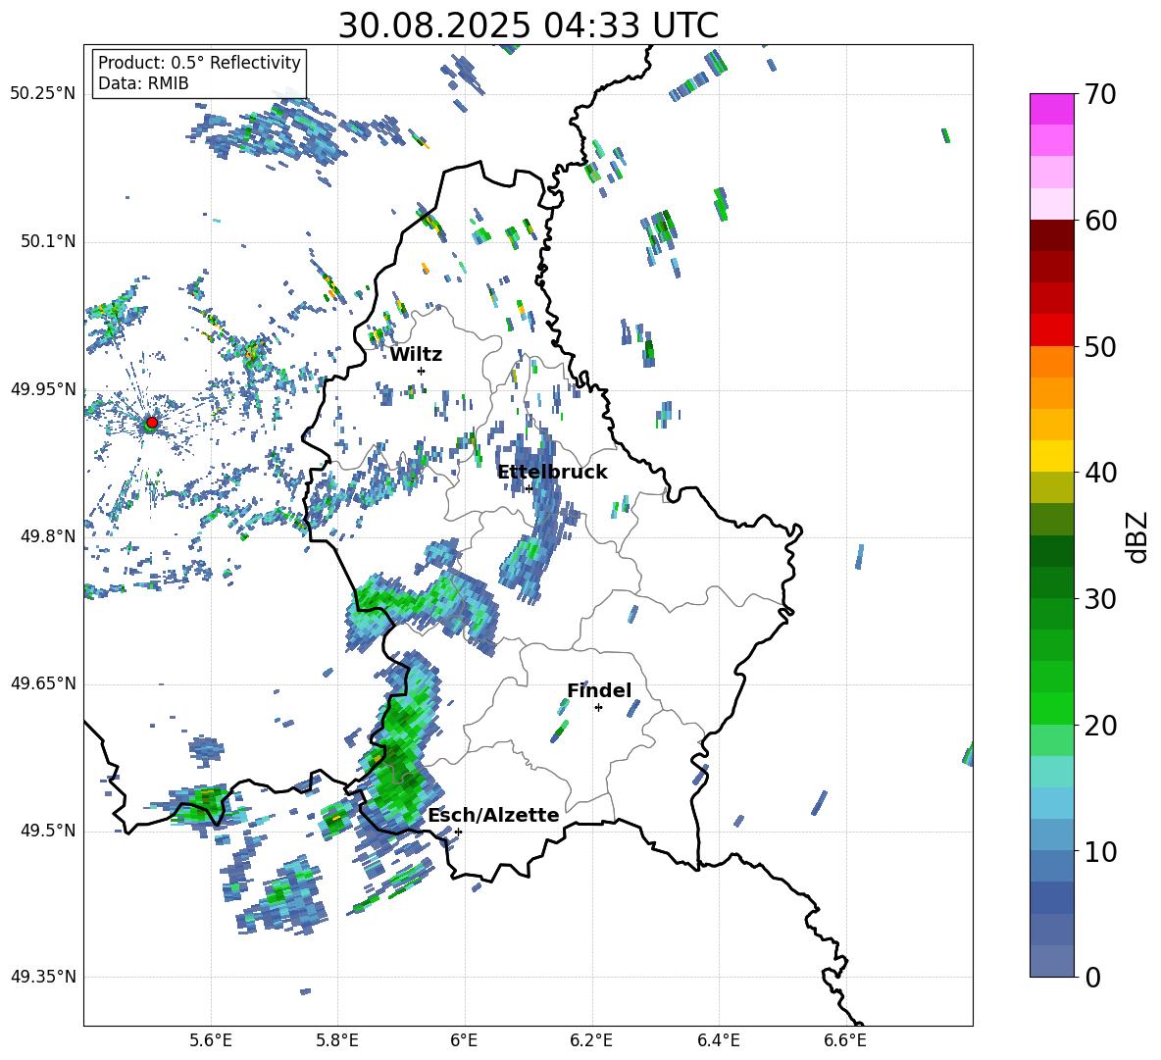The image size is (1161, 1060).
Task: Click the Findel station label
Action: point(599,690)
